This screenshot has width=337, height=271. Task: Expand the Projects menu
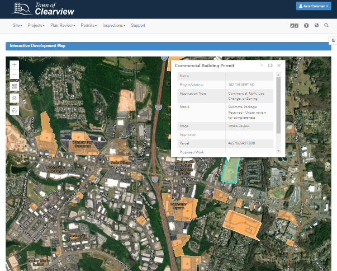(x=36, y=25)
